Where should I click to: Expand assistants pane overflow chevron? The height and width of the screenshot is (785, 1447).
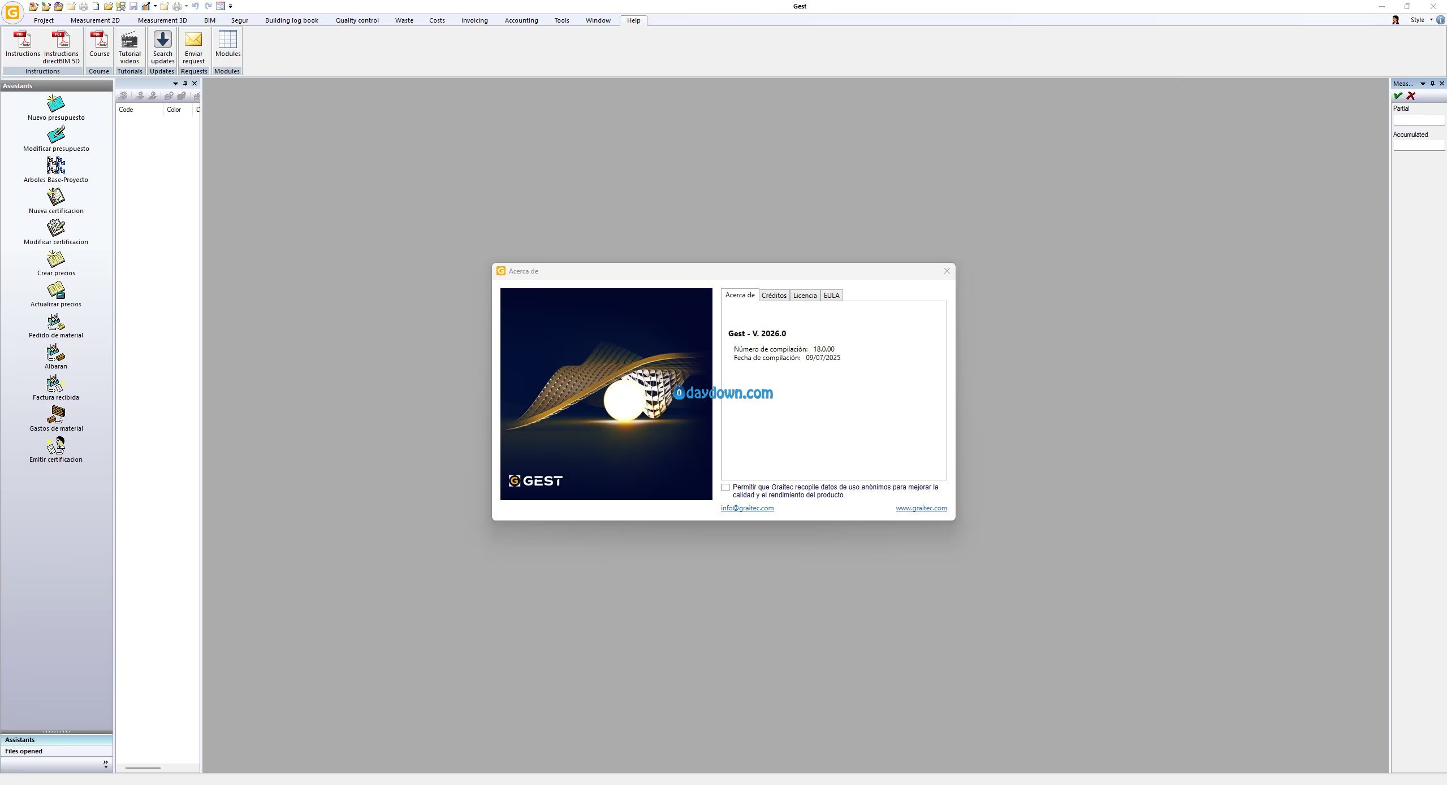point(106,764)
